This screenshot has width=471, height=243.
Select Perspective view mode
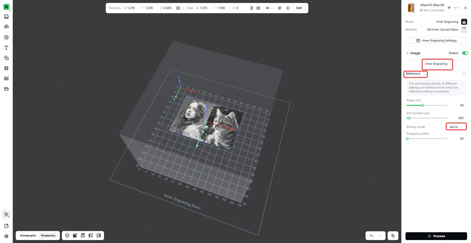[48, 236]
